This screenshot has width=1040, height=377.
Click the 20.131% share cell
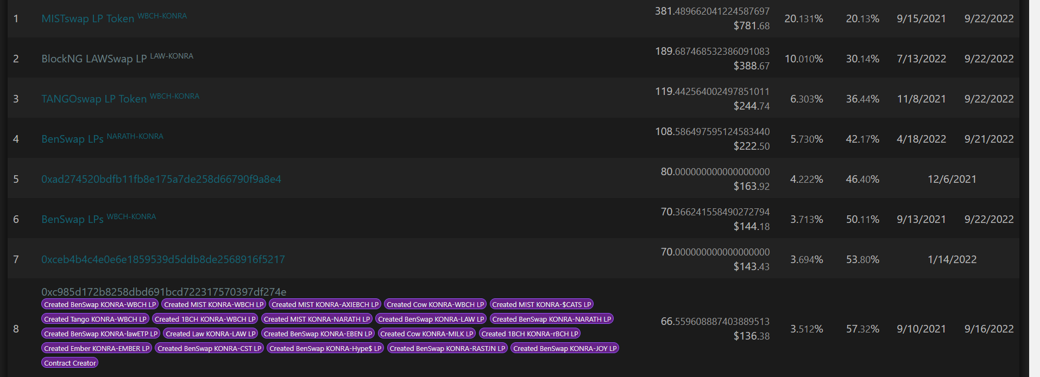pos(804,18)
